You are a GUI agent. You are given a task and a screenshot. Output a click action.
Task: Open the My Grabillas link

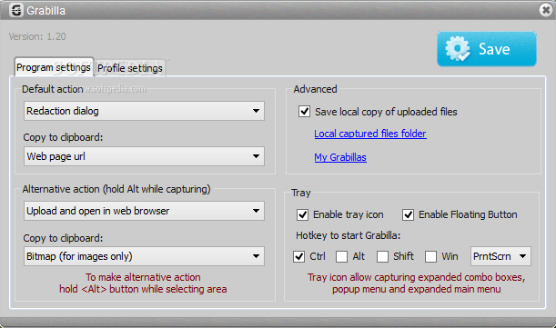click(x=340, y=157)
